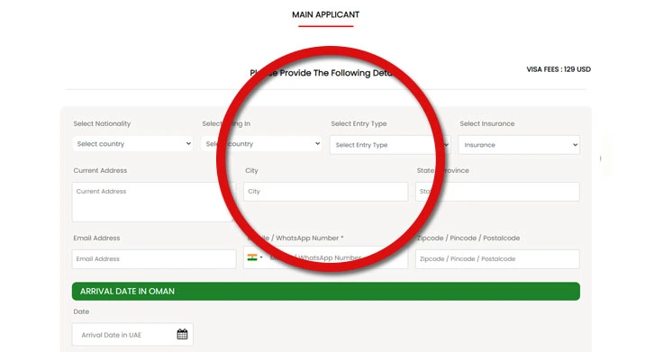Click the MAIN APPLICANT tab heading
The image size is (645, 352).
(x=325, y=14)
